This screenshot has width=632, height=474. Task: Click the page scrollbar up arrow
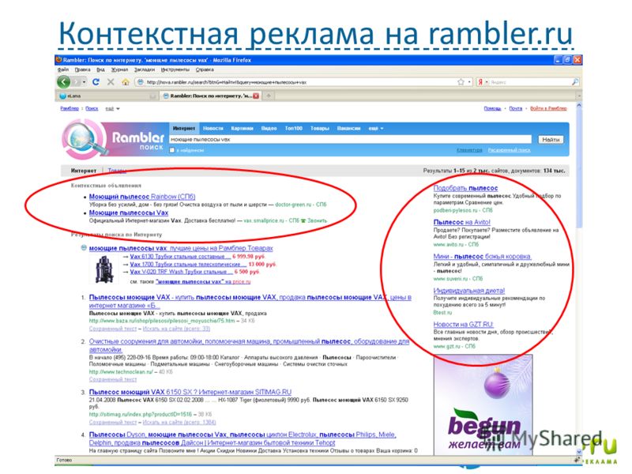tap(579, 106)
